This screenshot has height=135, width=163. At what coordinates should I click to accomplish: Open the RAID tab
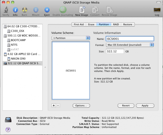coord(116,24)
